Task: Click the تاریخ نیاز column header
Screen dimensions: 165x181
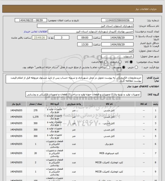Action: 16,104
